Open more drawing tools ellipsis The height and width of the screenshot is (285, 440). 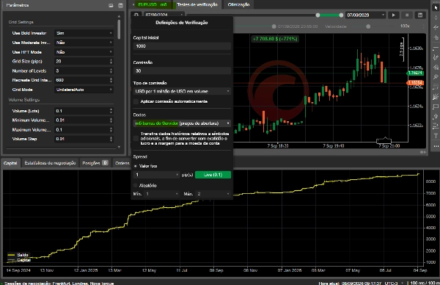[x=436, y=146]
